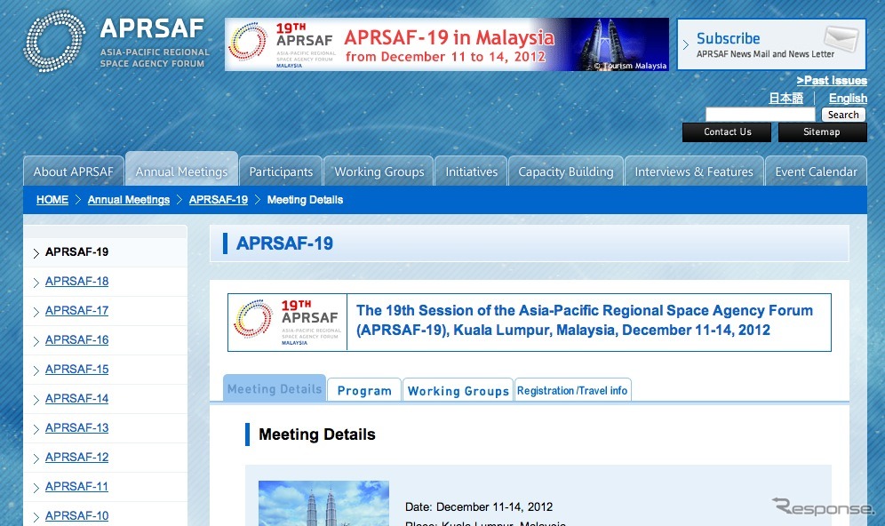This screenshot has height=526, width=885.
Task: Click the chevron beside APRSAF-15
Action: click(x=36, y=371)
